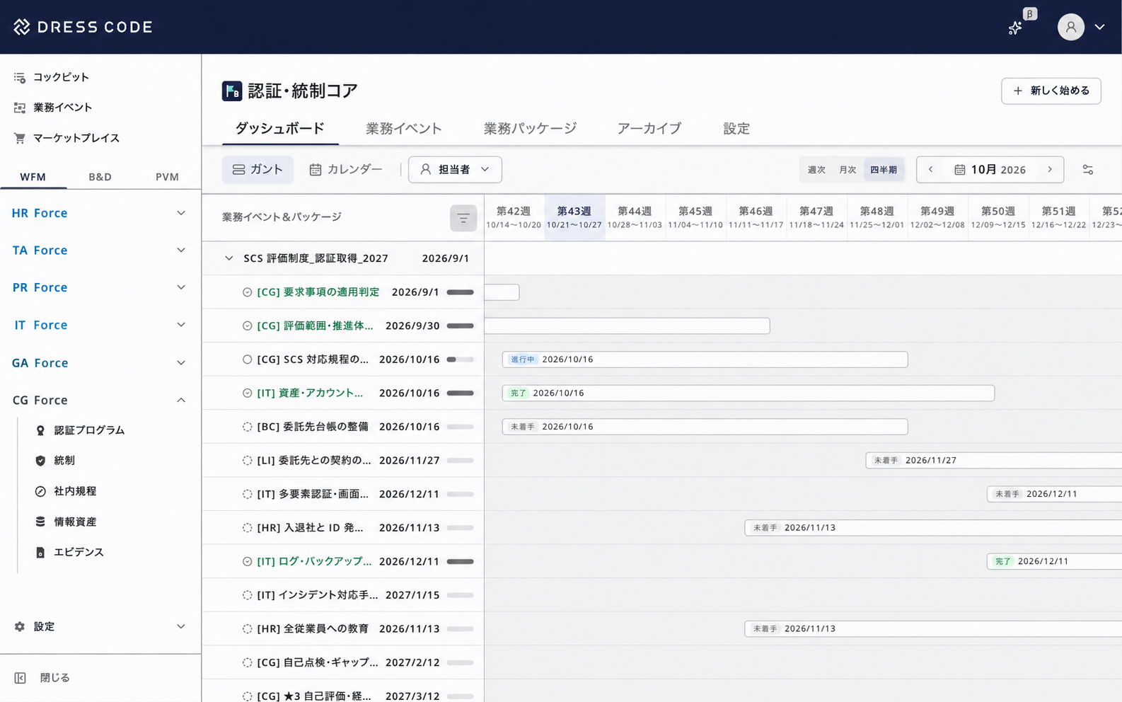The image size is (1122, 702).
Task: Collapse the CG Force section
Action: point(99,400)
